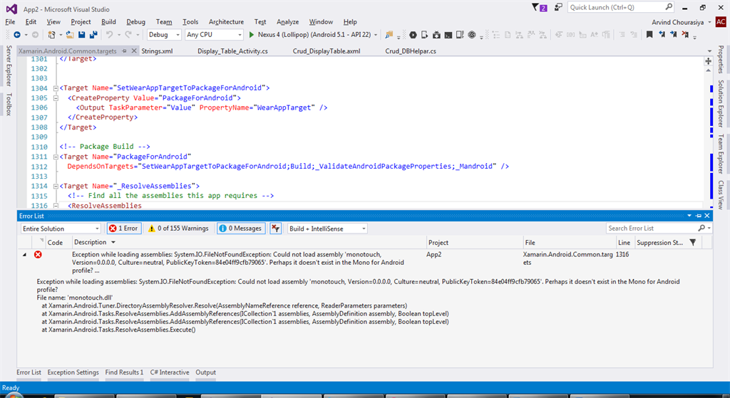The image size is (730, 398).
Task: Click the spiral-shaped Xamarin toolbar icon
Action: (x=472, y=35)
